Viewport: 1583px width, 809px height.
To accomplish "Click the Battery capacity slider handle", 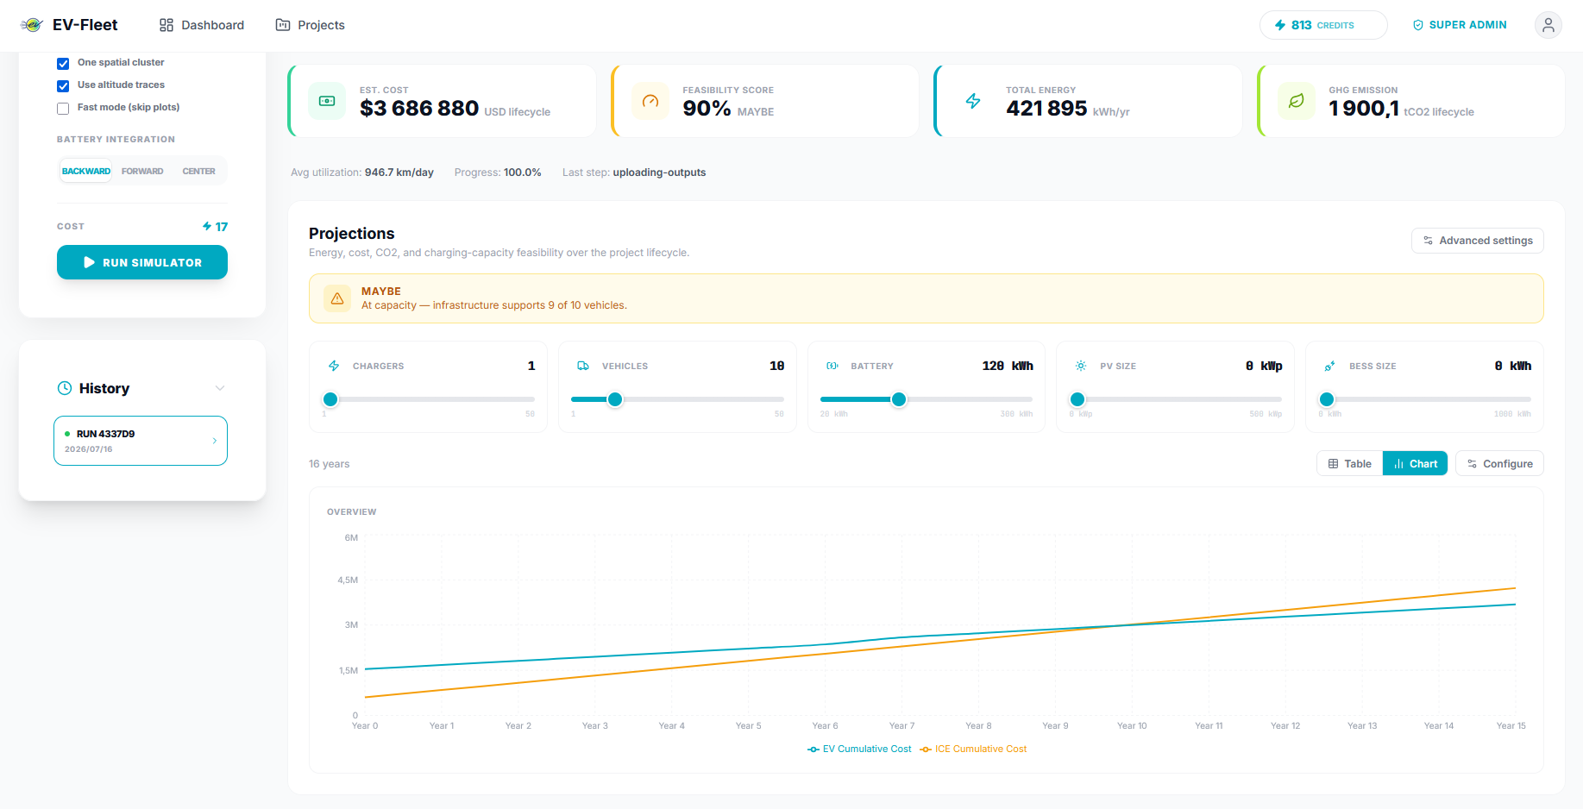I will click(899, 399).
